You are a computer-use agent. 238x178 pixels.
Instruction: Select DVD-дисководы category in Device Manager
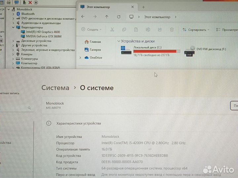(49, 18)
